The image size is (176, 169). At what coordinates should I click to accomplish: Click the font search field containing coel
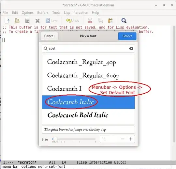[88, 48]
